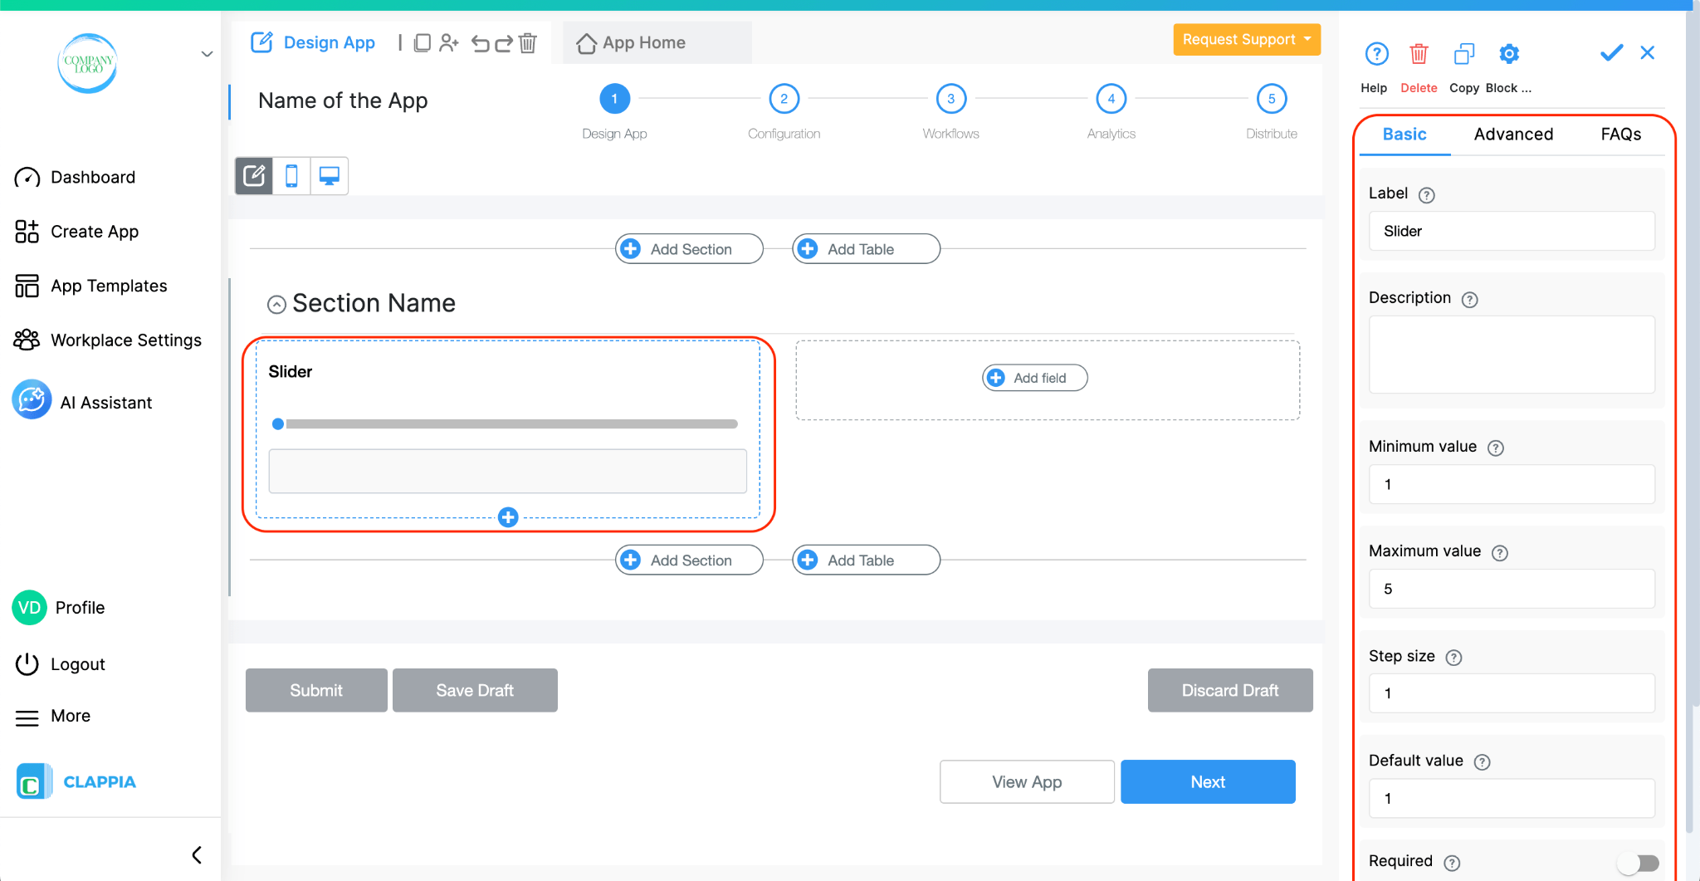
Task: Click help icon next to Step size
Action: 1453,658
